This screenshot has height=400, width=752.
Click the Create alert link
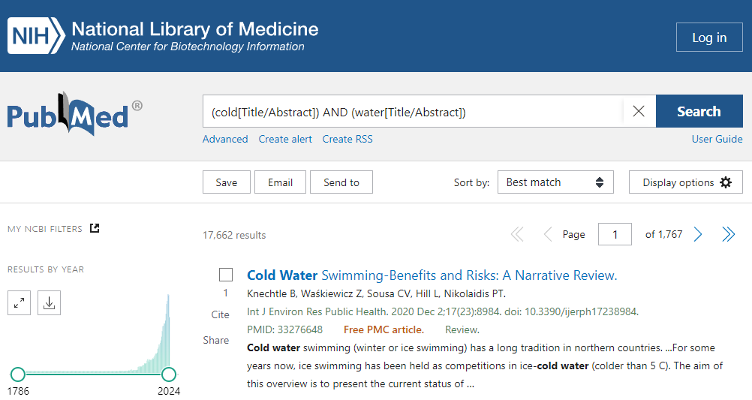[285, 139]
